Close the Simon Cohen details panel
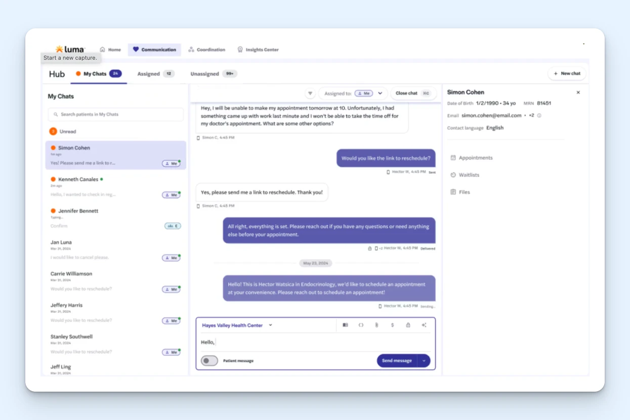 [x=578, y=93]
